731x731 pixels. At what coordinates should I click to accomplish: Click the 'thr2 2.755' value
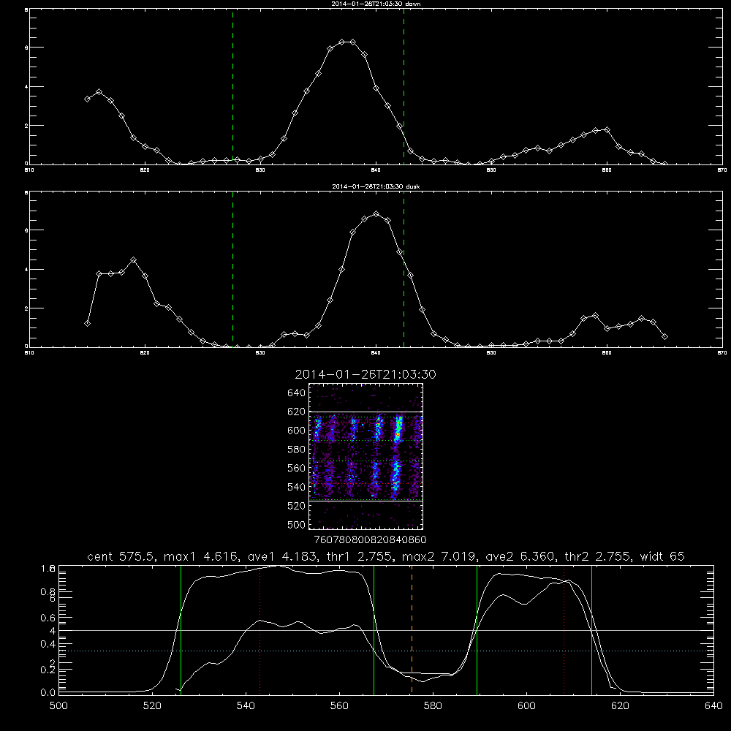pos(599,556)
